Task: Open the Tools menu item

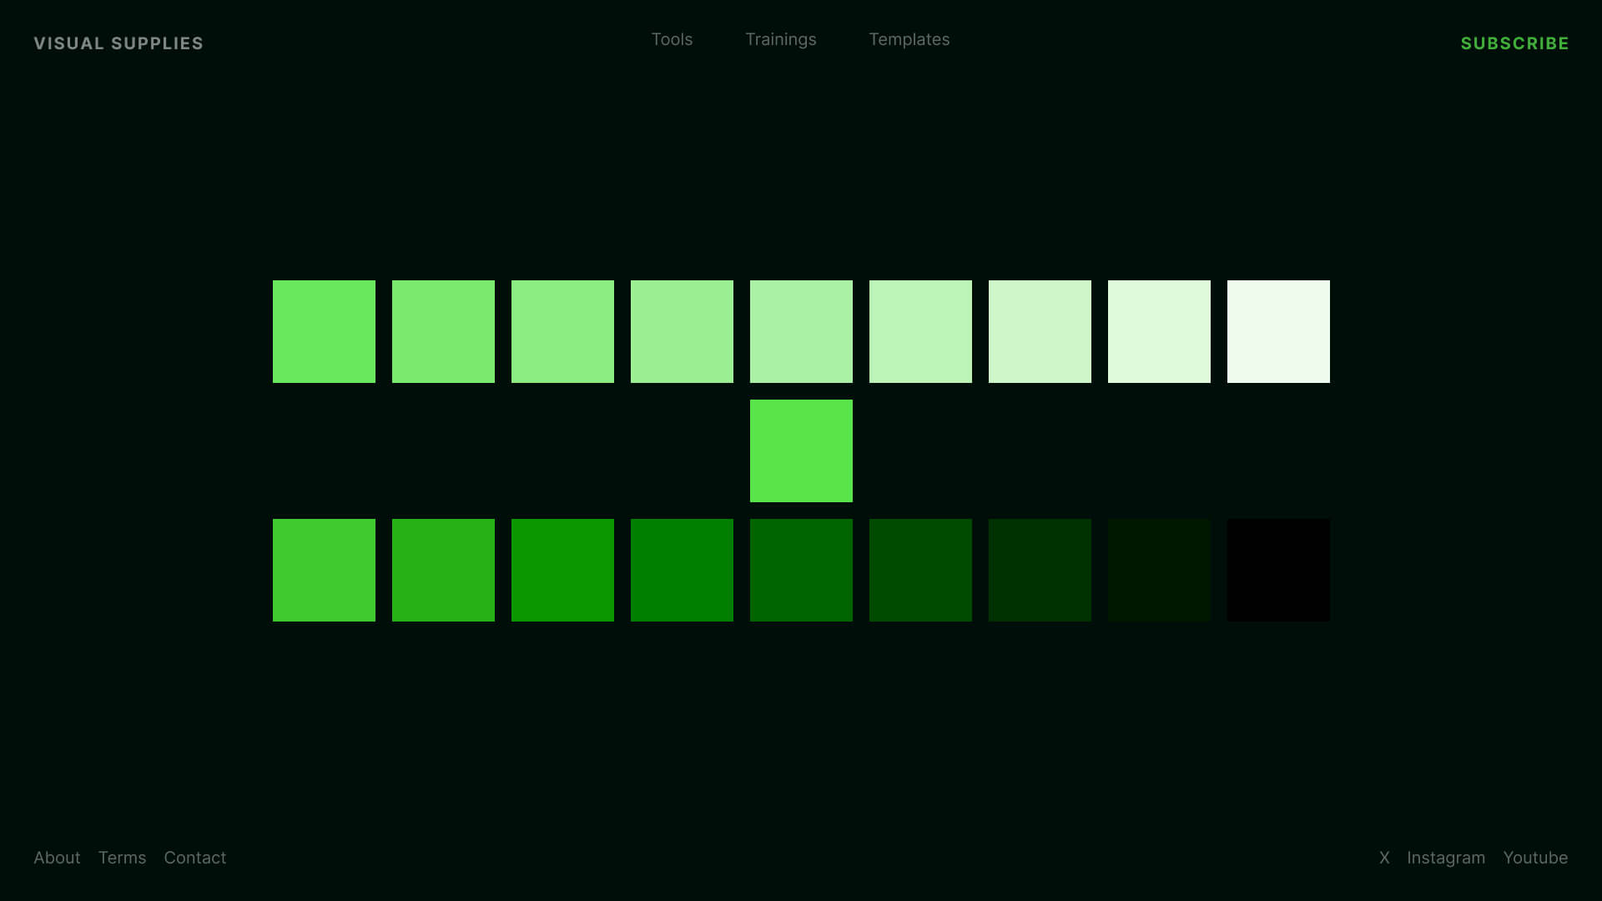Action: tap(672, 39)
